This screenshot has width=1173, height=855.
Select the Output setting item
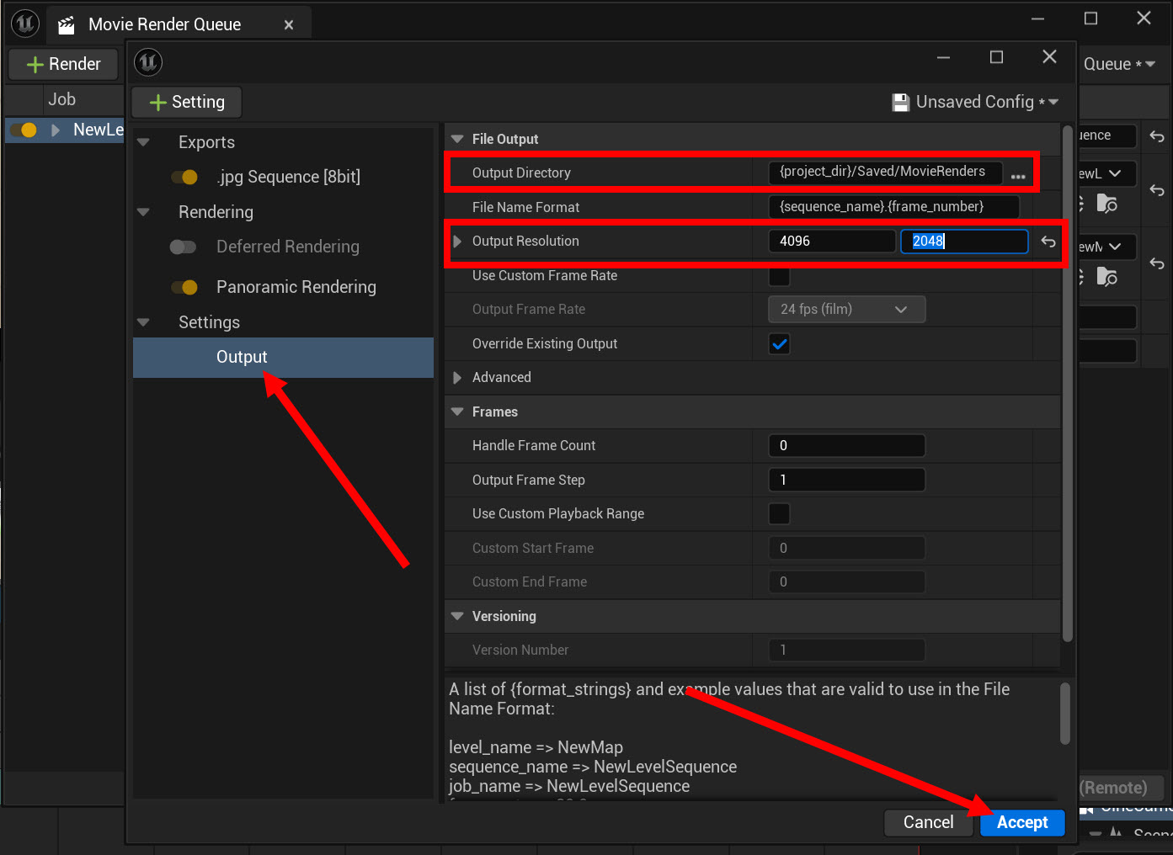coord(283,357)
